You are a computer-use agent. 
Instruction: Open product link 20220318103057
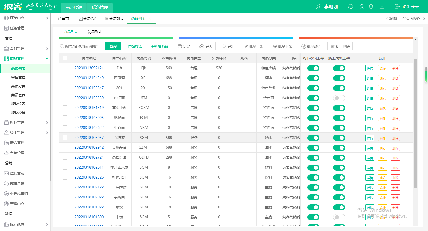point(89,138)
